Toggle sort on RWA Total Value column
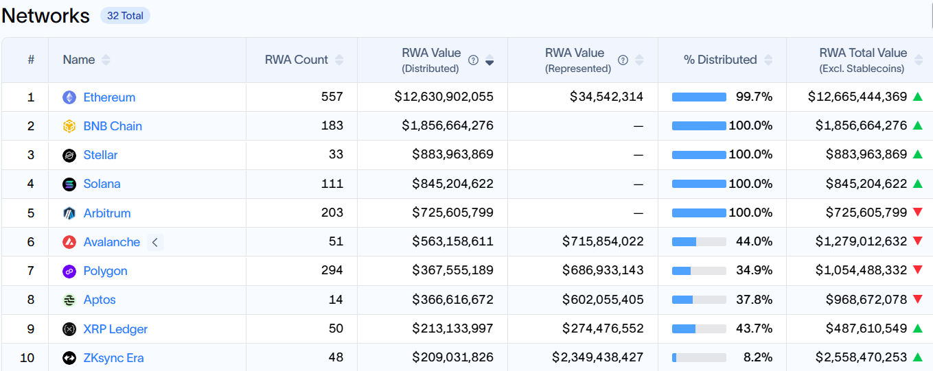 (x=918, y=60)
